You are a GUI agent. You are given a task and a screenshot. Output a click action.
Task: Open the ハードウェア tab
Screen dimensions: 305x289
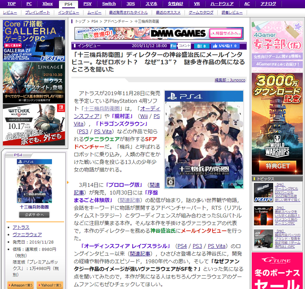pyautogui.click(x=222, y=4)
